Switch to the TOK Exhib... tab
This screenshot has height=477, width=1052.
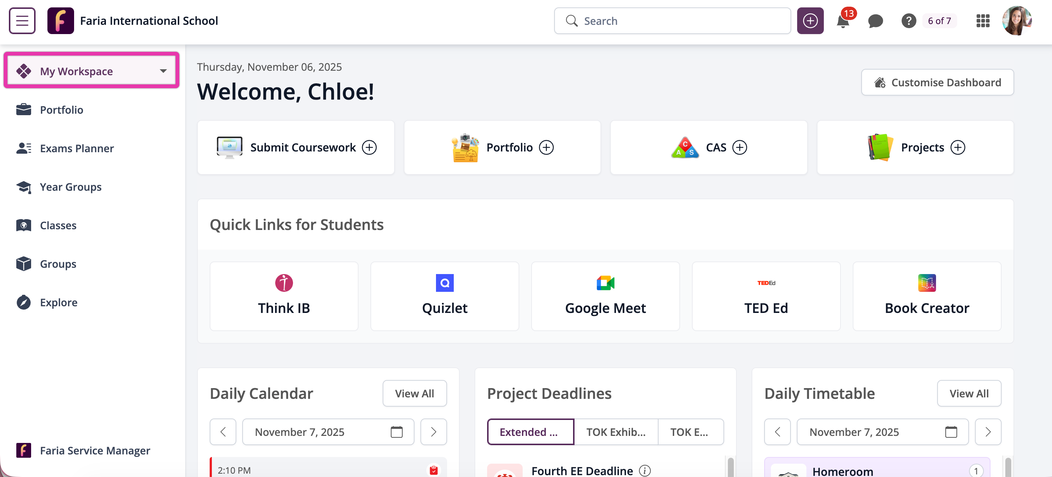(x=615, y=432)
